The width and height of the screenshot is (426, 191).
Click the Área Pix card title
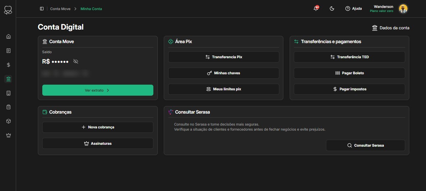[183, 42]
